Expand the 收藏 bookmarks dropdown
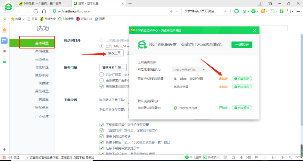The width and height of the screenshot is (303, 161). tap(23, 19)
